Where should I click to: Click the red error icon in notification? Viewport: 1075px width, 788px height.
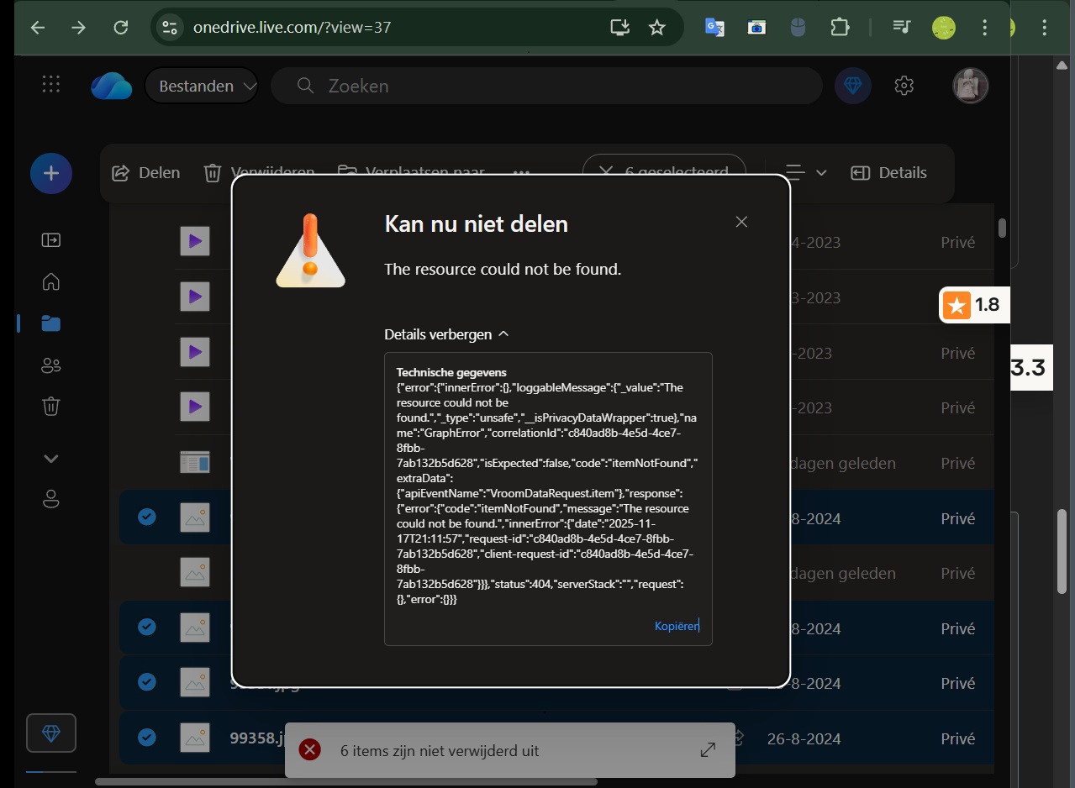coord(310,749)
